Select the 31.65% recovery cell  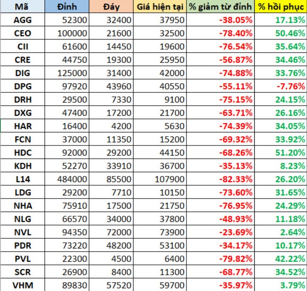(x=281, y=192)
